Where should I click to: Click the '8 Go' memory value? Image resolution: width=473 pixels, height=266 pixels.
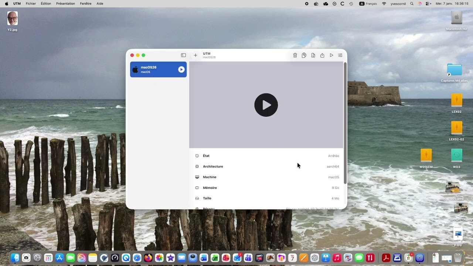point(335,188)
